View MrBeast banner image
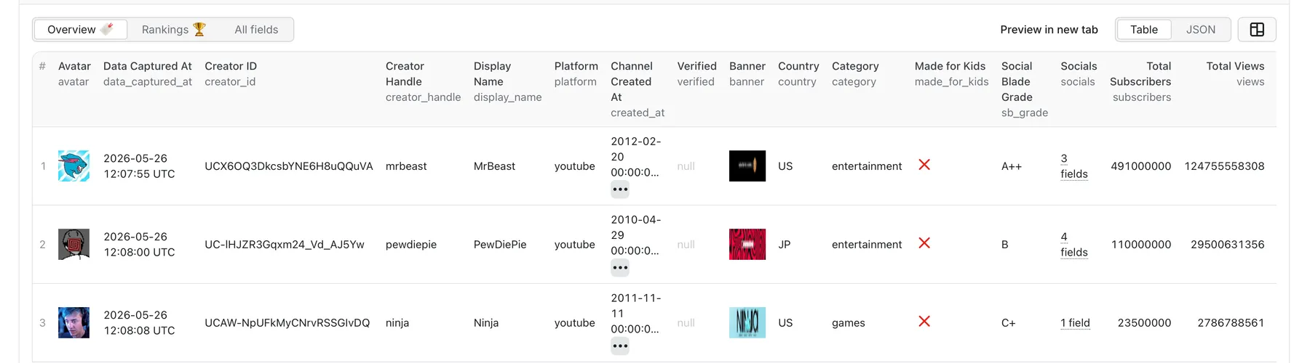Screen dimensions: 1310x363 pyautogui.click(x=747, y=166)
